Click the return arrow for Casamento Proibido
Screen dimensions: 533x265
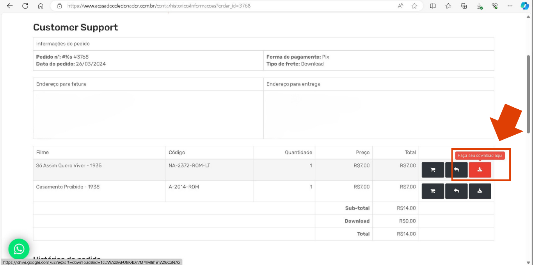pyautogui.click(x=456, y=191)
